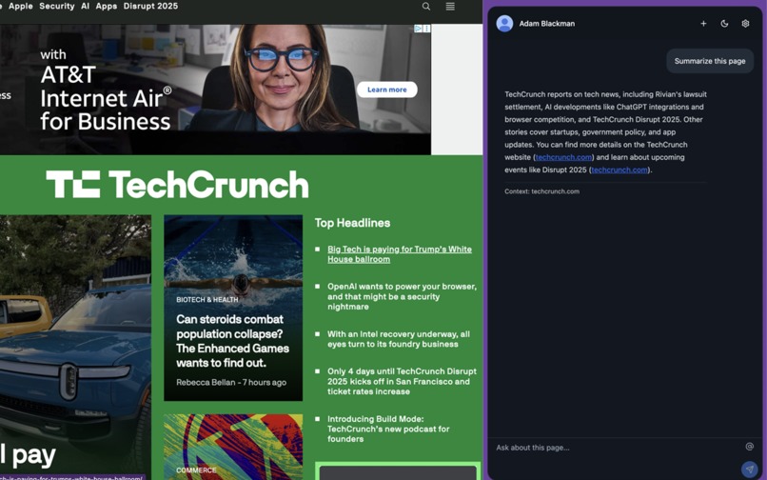Click the Summarize this page message bubble
This screenshot has width=767, height=480.
(710, 61)
